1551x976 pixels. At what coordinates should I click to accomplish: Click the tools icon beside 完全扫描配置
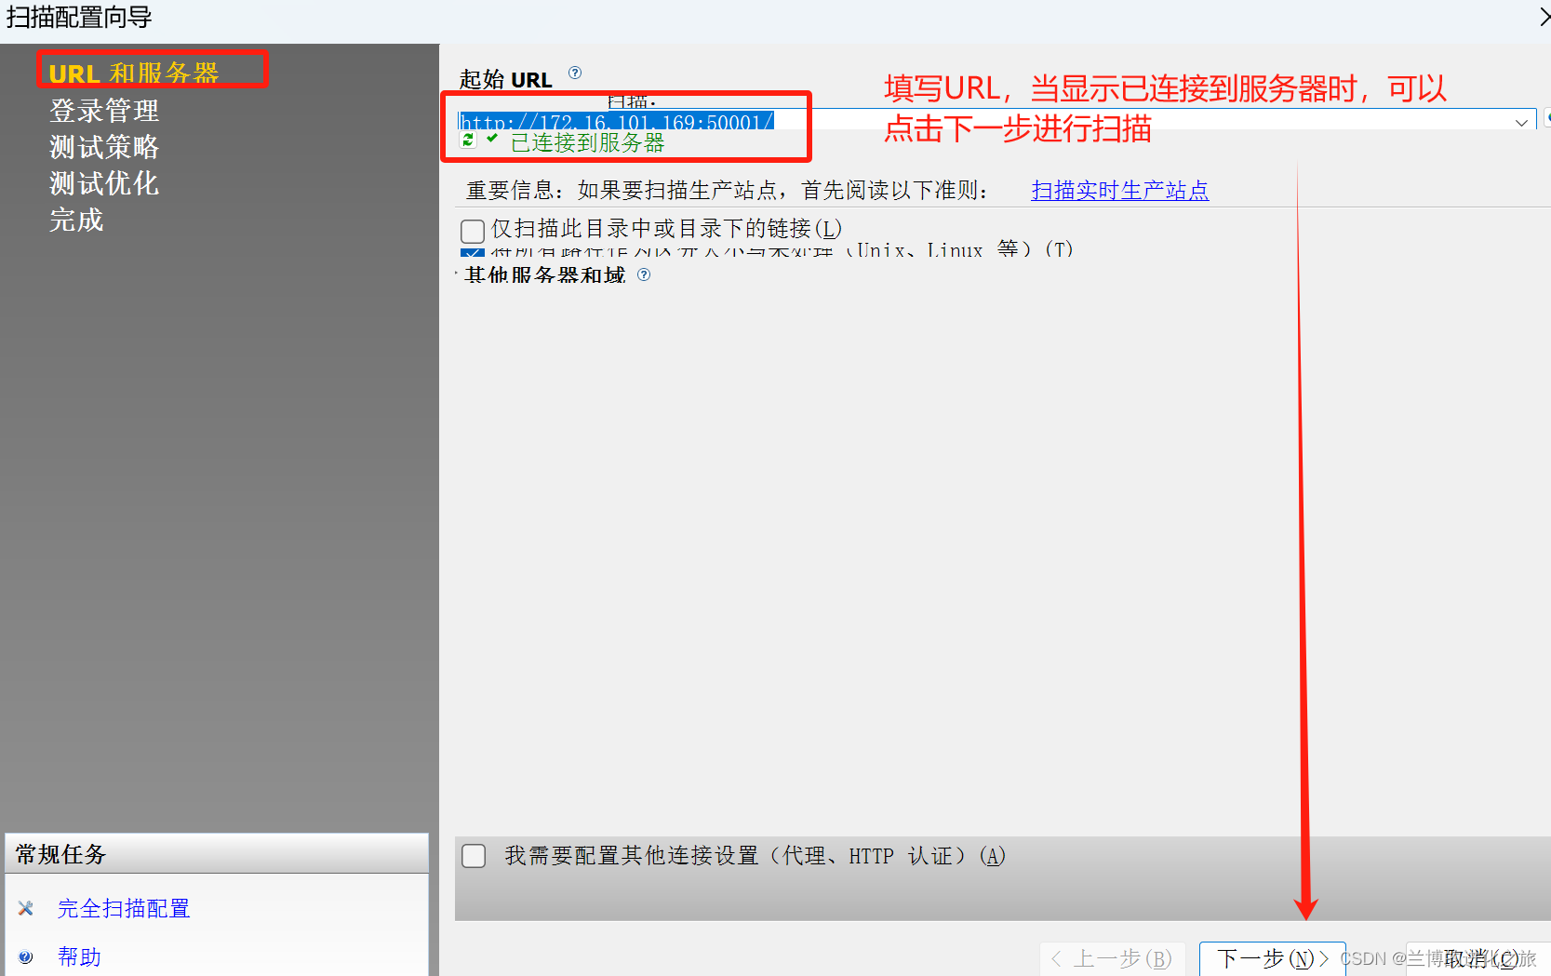point(25,908)
